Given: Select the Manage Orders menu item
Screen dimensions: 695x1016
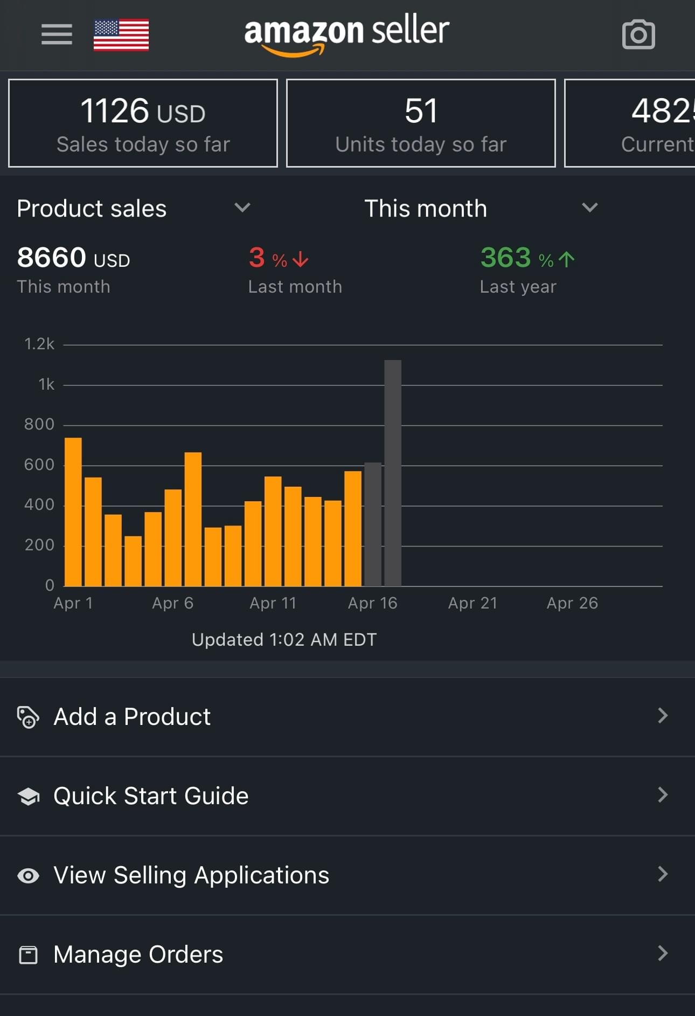Looking at the screenshot, I should [x=138, y=955].
